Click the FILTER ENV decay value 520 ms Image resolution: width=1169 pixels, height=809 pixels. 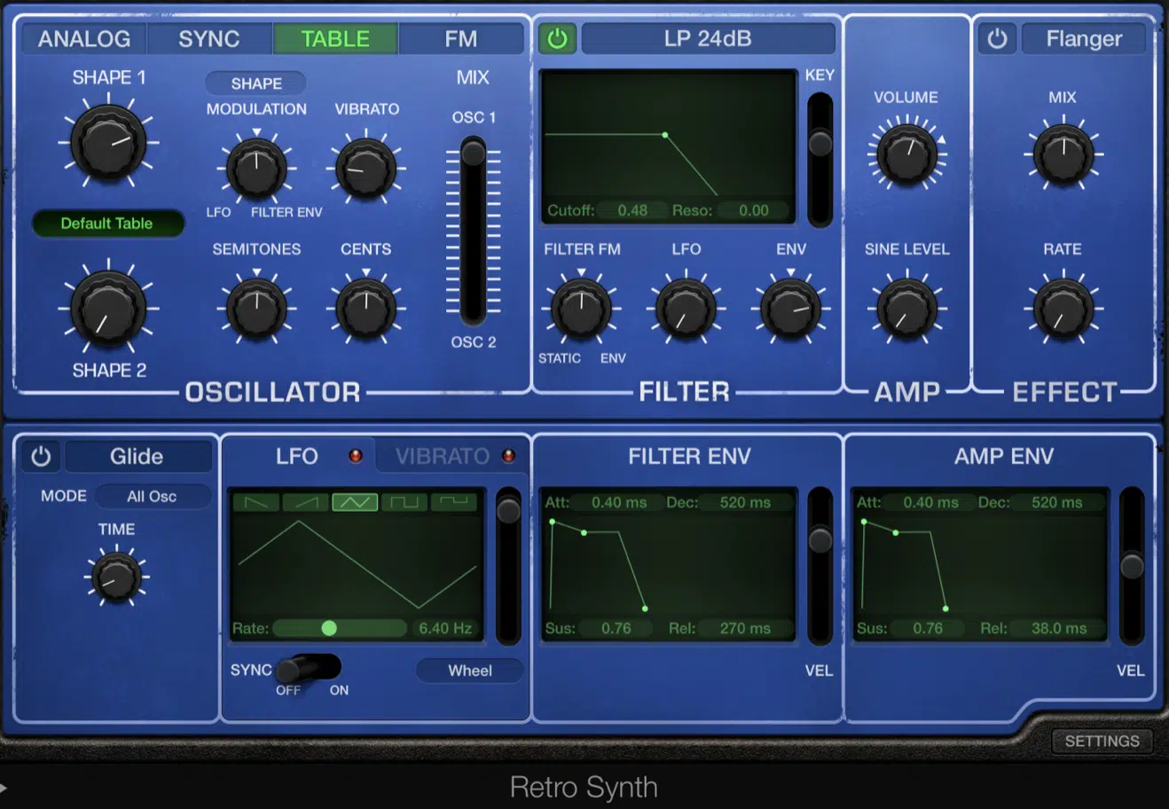click(745, 502)
